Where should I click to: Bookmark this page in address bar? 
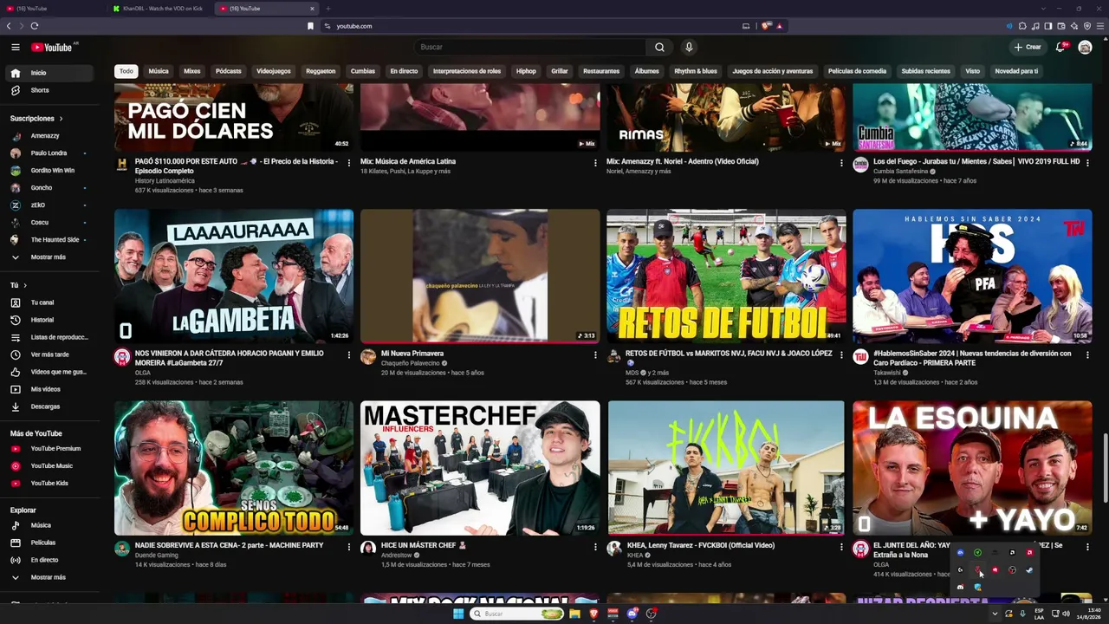coord(310,26)
